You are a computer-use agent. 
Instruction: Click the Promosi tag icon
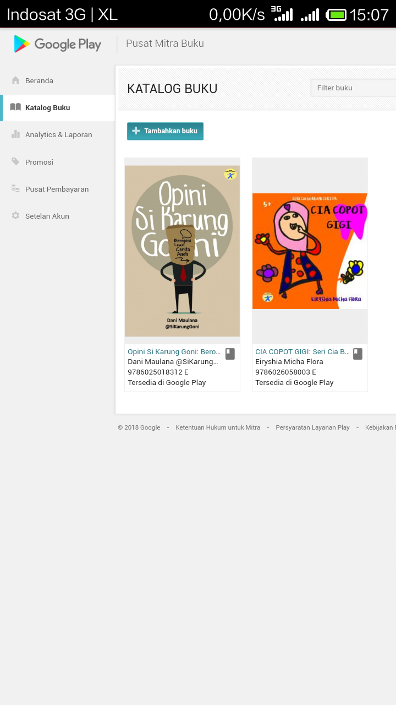[x=15, y=162]
